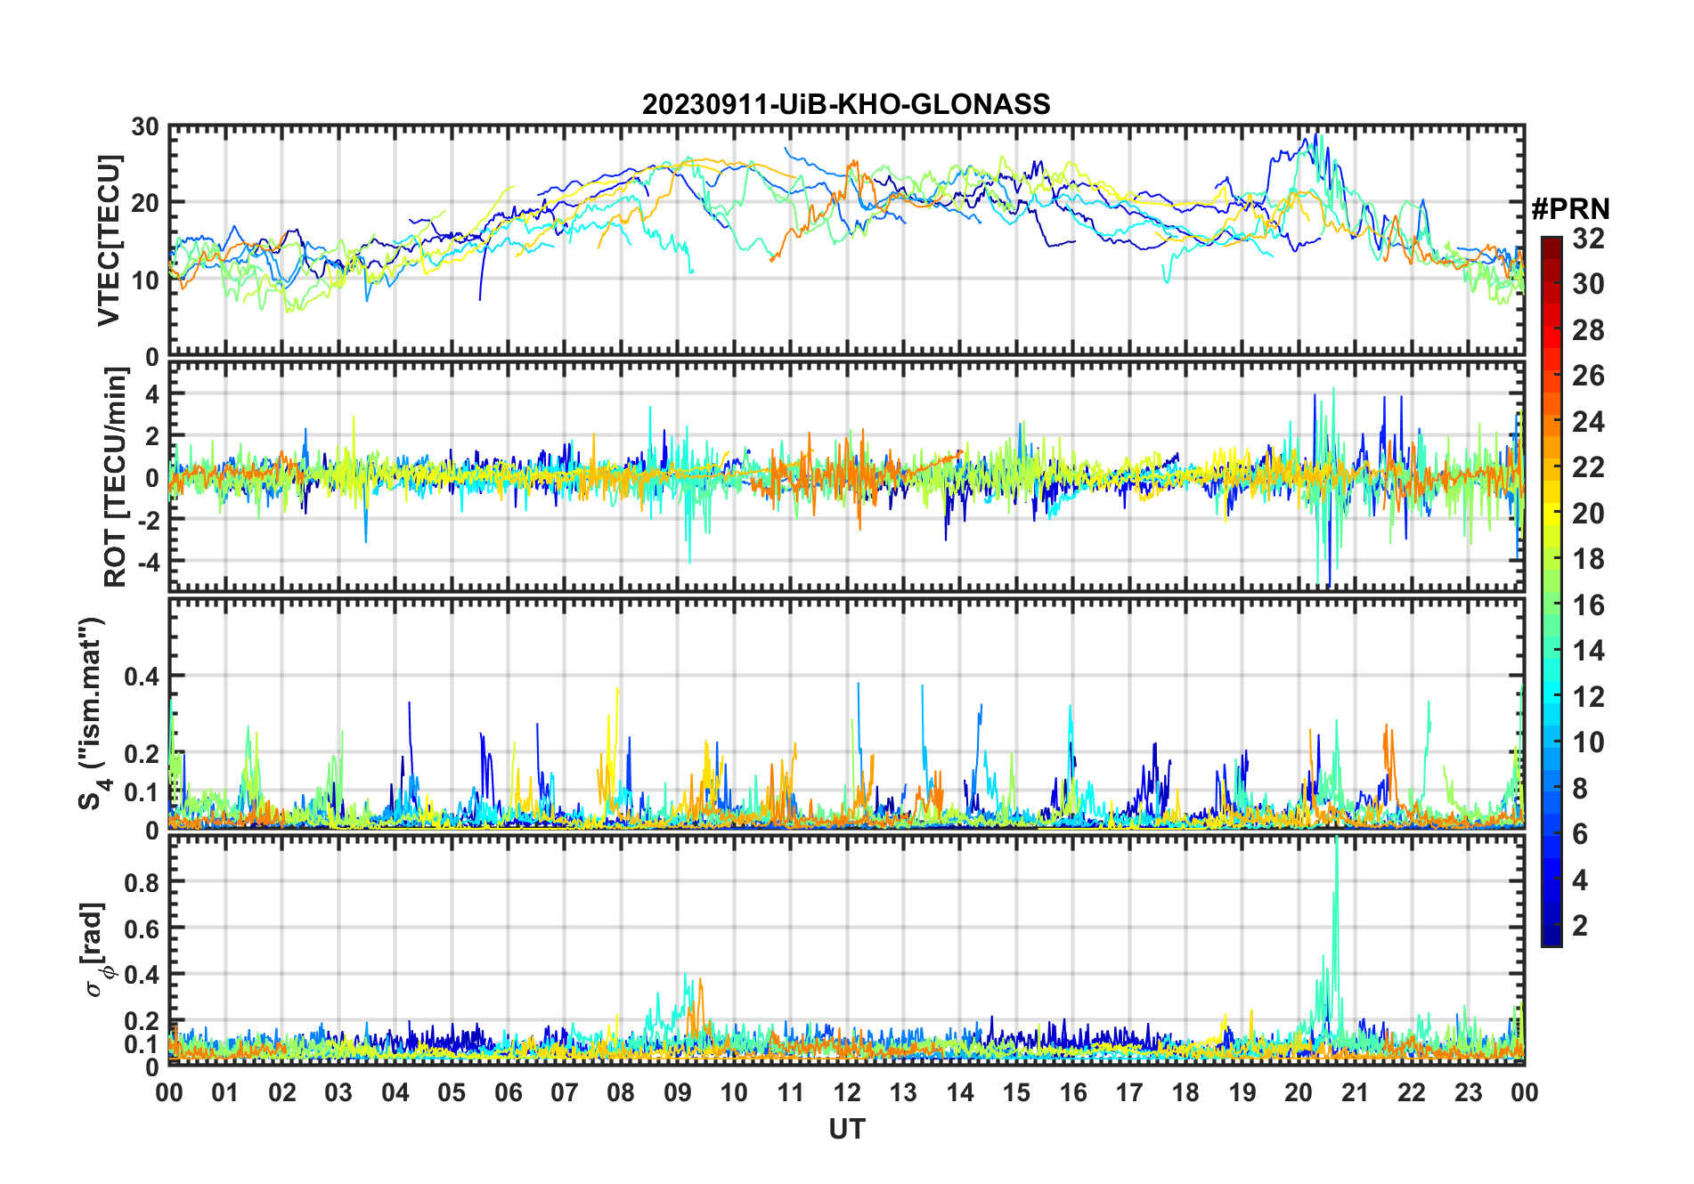
Task: Select x-axis hour label 03
Action: [338, 1093]
